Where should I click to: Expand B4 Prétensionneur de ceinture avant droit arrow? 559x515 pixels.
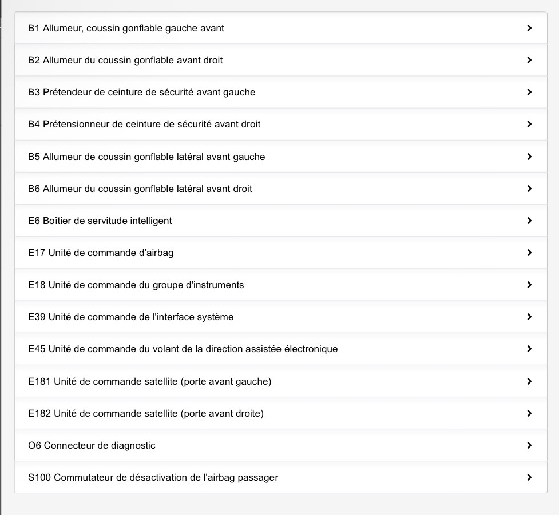529,124
